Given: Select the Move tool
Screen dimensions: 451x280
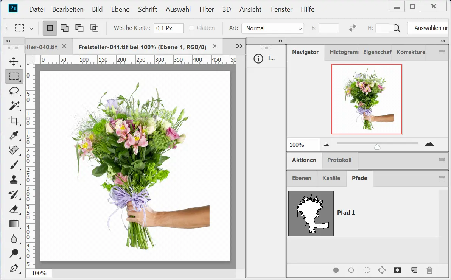Looking at the screenshot, I should click(14, 62).
